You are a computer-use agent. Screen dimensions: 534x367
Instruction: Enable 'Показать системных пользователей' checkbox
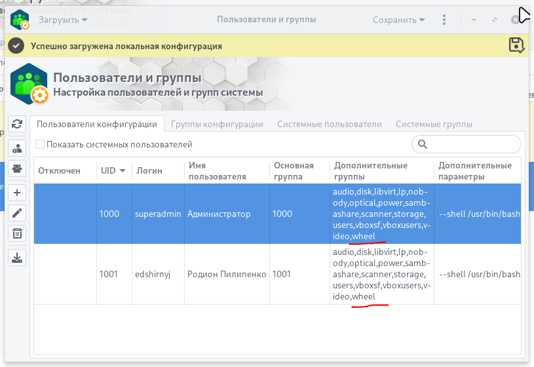(x=41, y=144)
